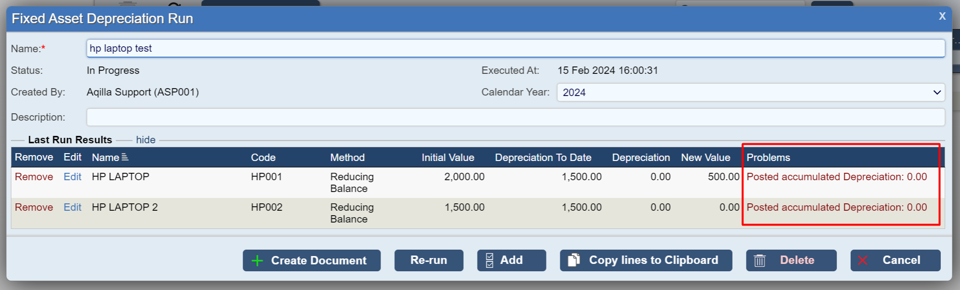Image resolution: width=960 pixels, height=290 pixels.
Task: Click the Initial Value column header
Action: click(448, 158)
